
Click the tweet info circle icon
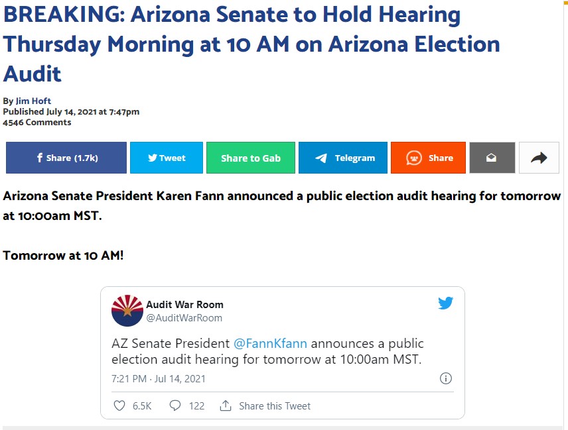pyautogui.click(x=445, y=378)
